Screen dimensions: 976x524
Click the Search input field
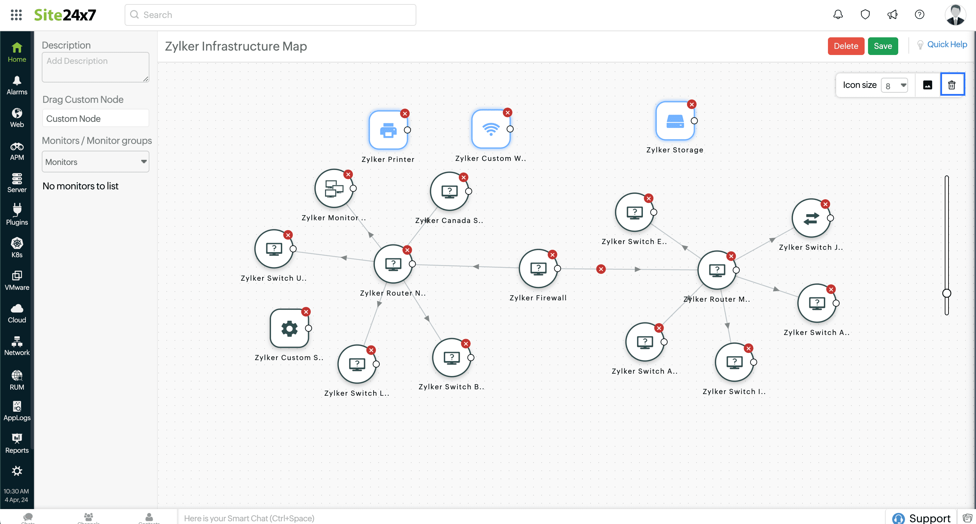coord(270,15)
